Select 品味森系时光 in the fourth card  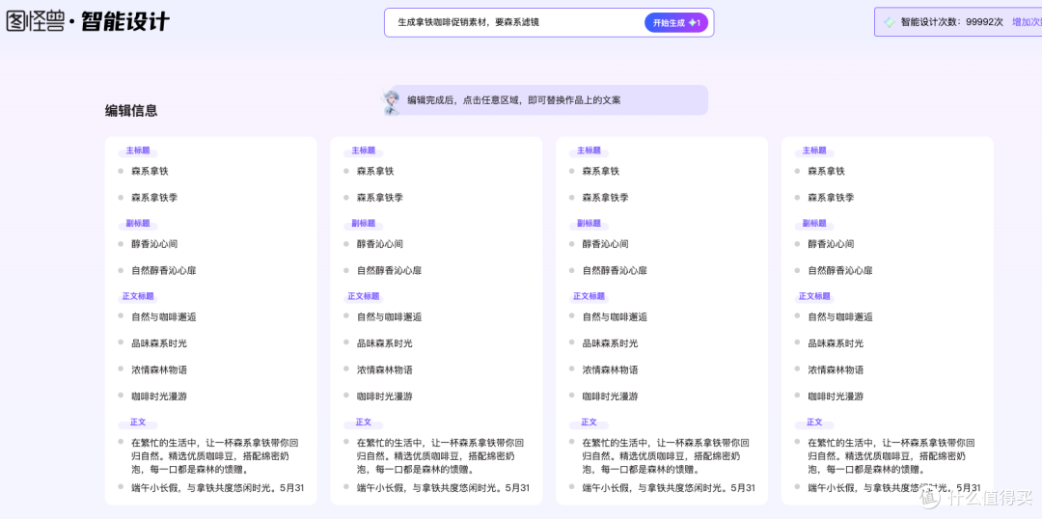coord(836,343)
